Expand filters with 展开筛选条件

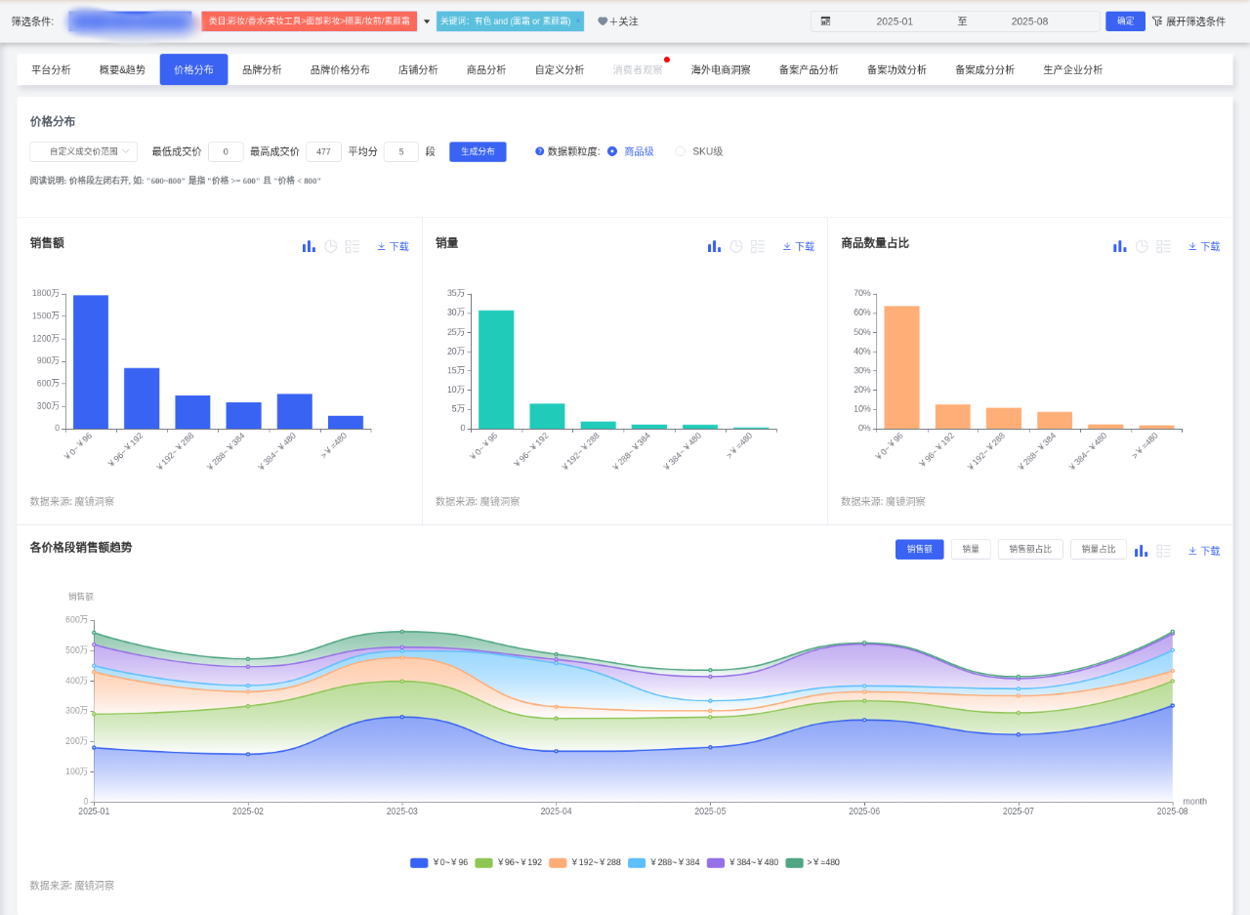[x=1188, y=21]
